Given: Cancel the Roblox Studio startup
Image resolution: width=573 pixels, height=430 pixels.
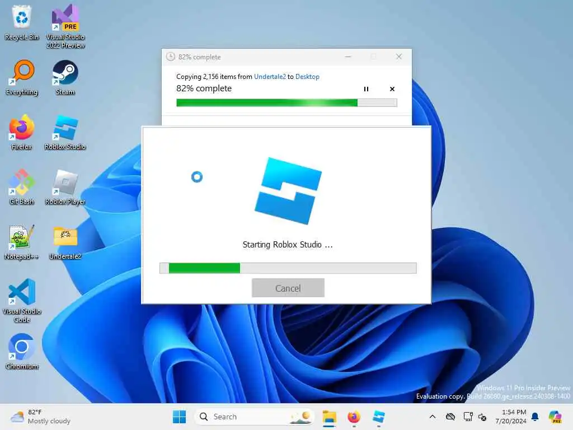Looking at the screenshot, I should point(288,288).
